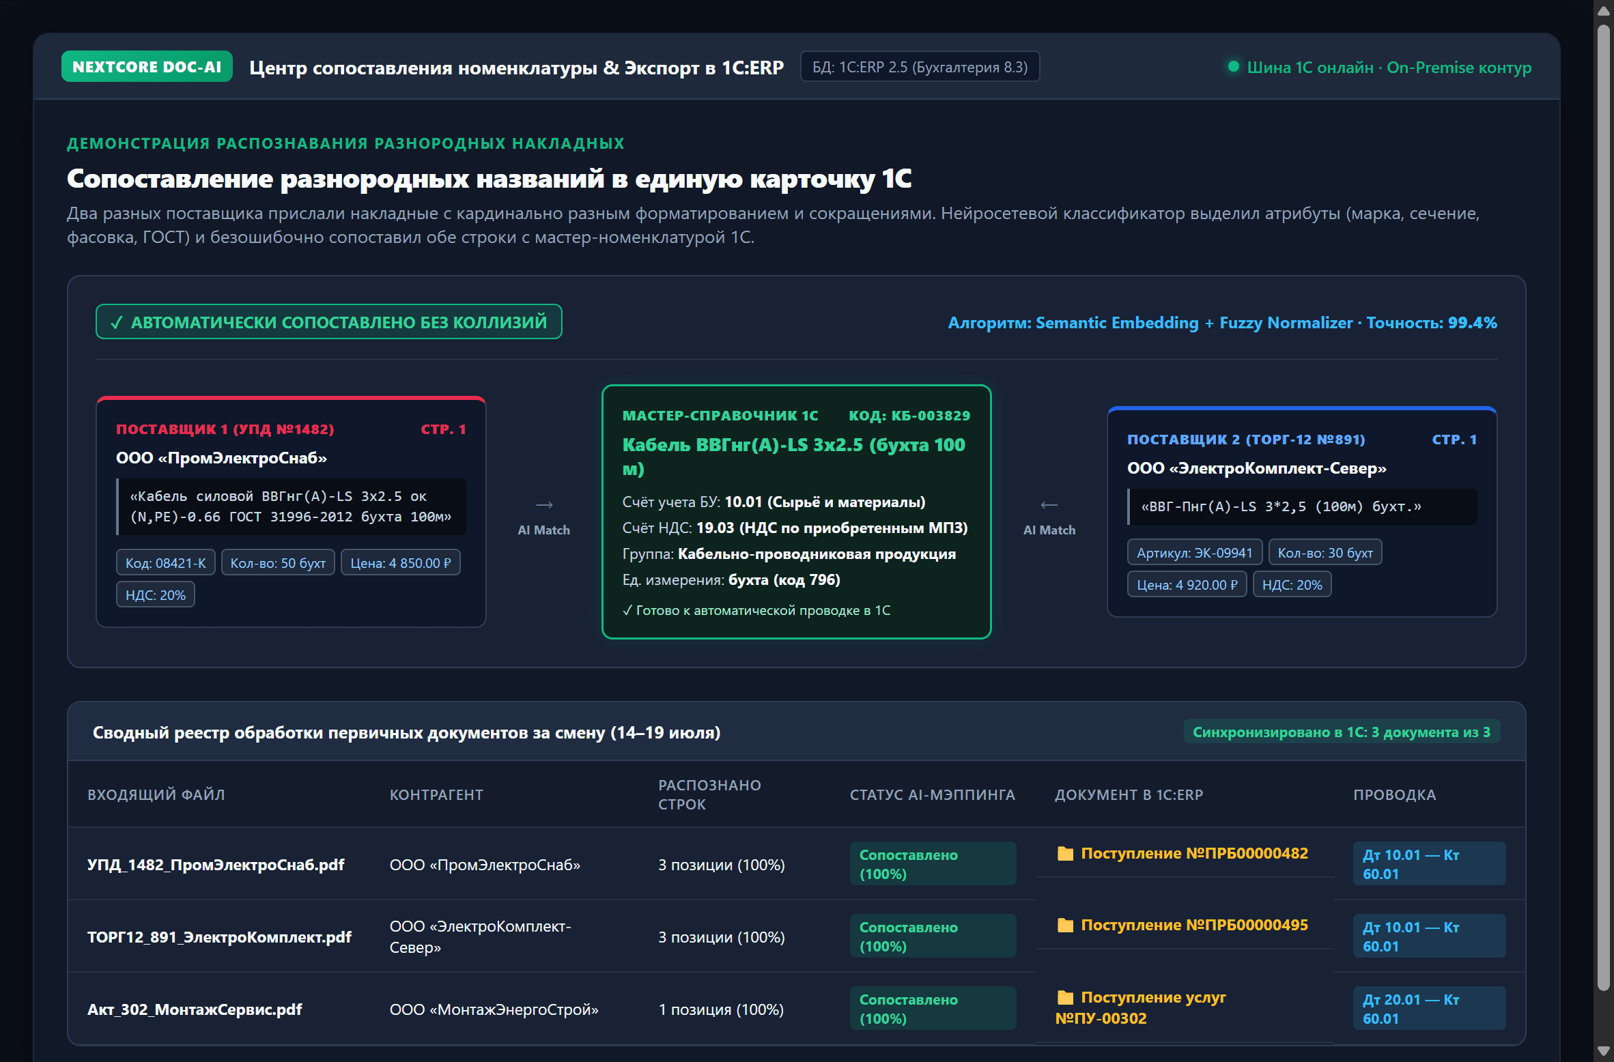
Task: Click the 'Цена: 4 850.00 ₽' chip
Action: click(x=400, y=562)
